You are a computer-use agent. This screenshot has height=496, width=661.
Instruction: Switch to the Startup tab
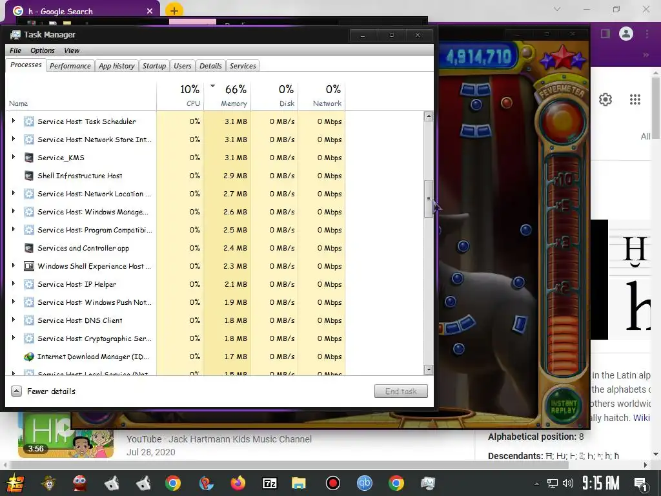(154, 66)
